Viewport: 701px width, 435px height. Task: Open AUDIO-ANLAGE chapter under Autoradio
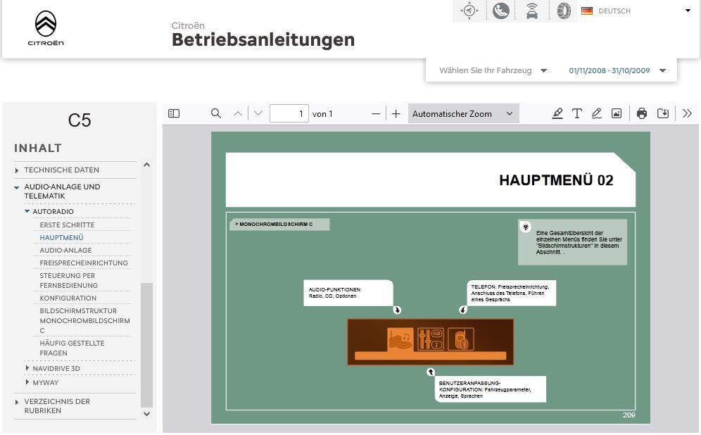point(65,251)
